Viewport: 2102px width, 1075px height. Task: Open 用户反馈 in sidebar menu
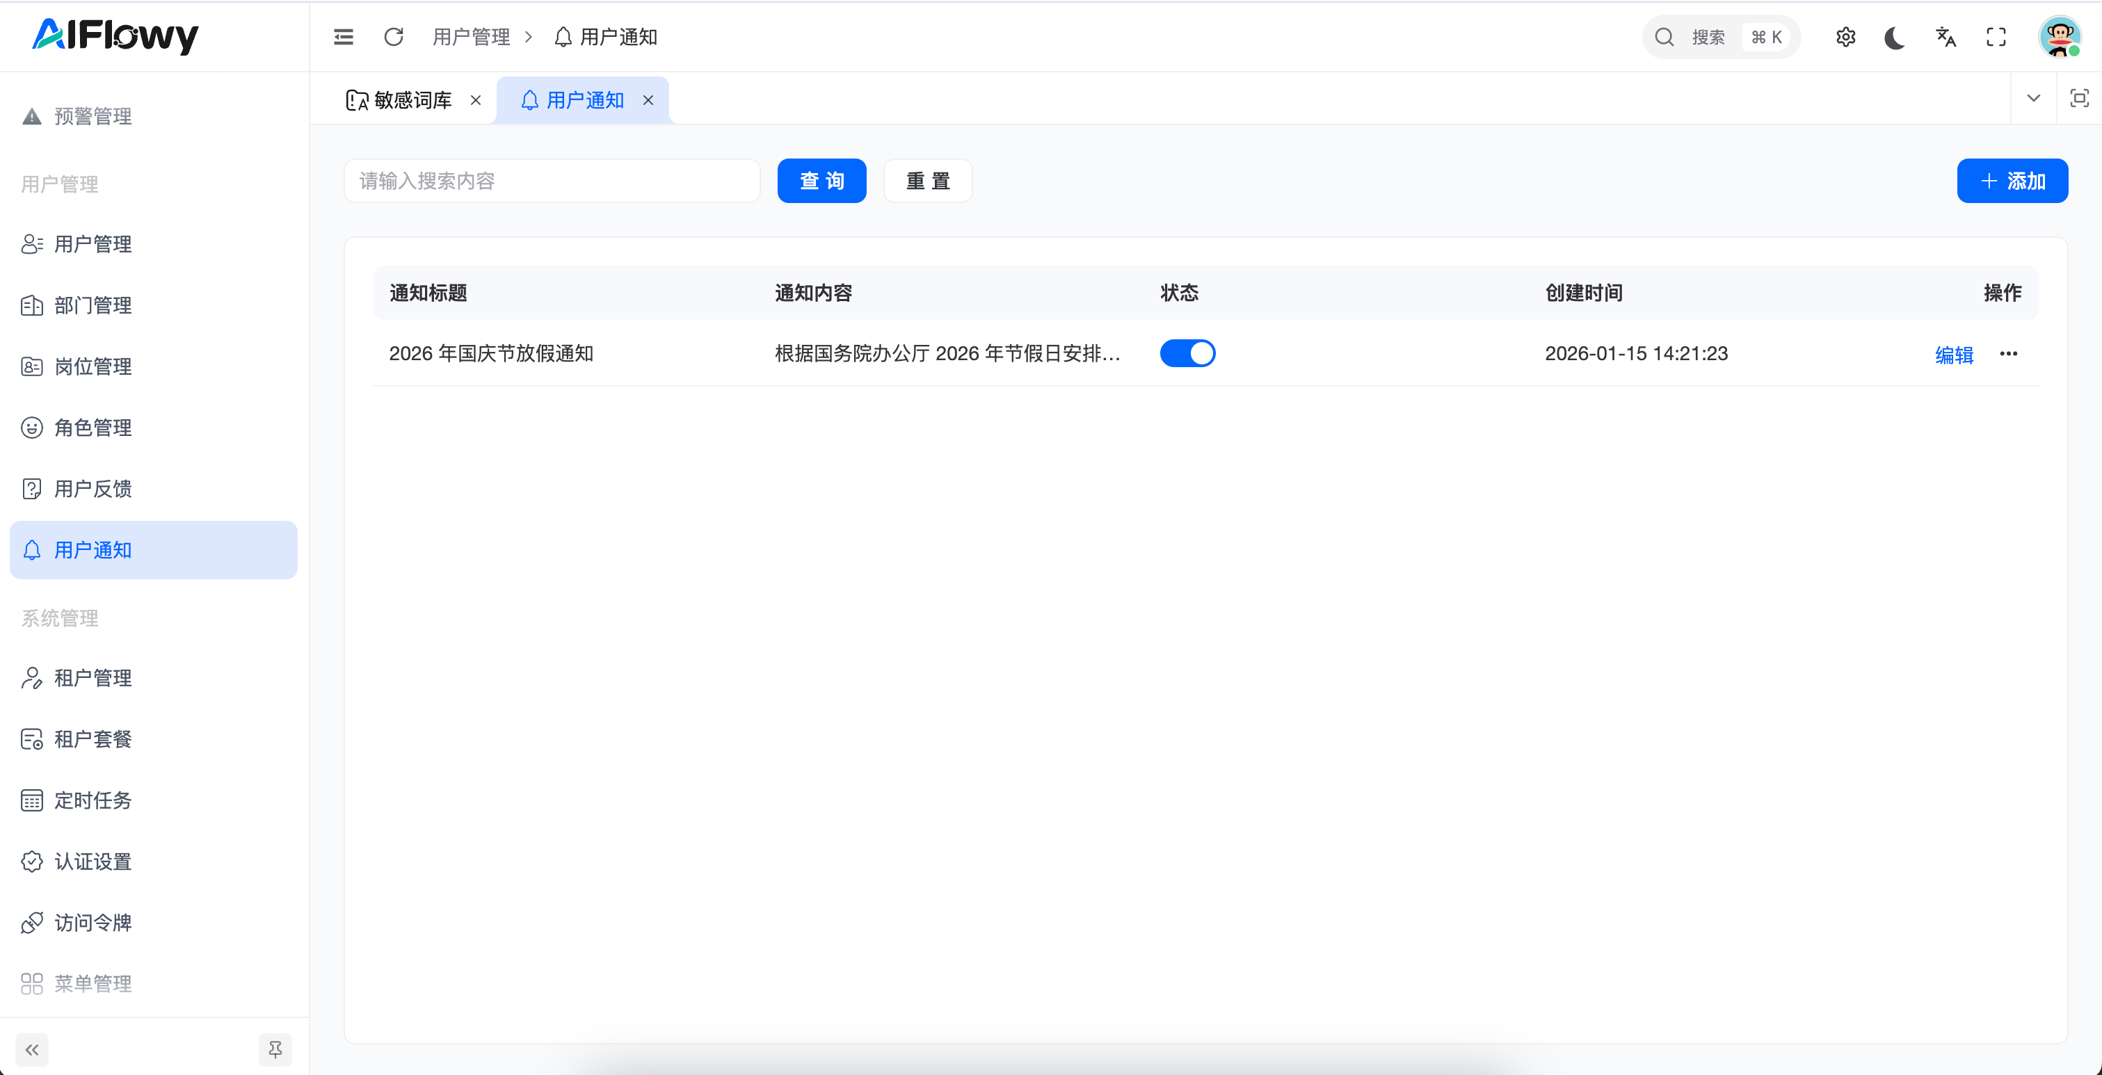click(93, 489)
